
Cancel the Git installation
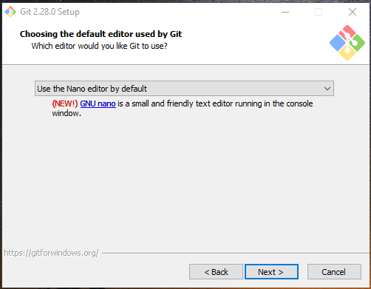pyautogui.click(x=334, y=272)
